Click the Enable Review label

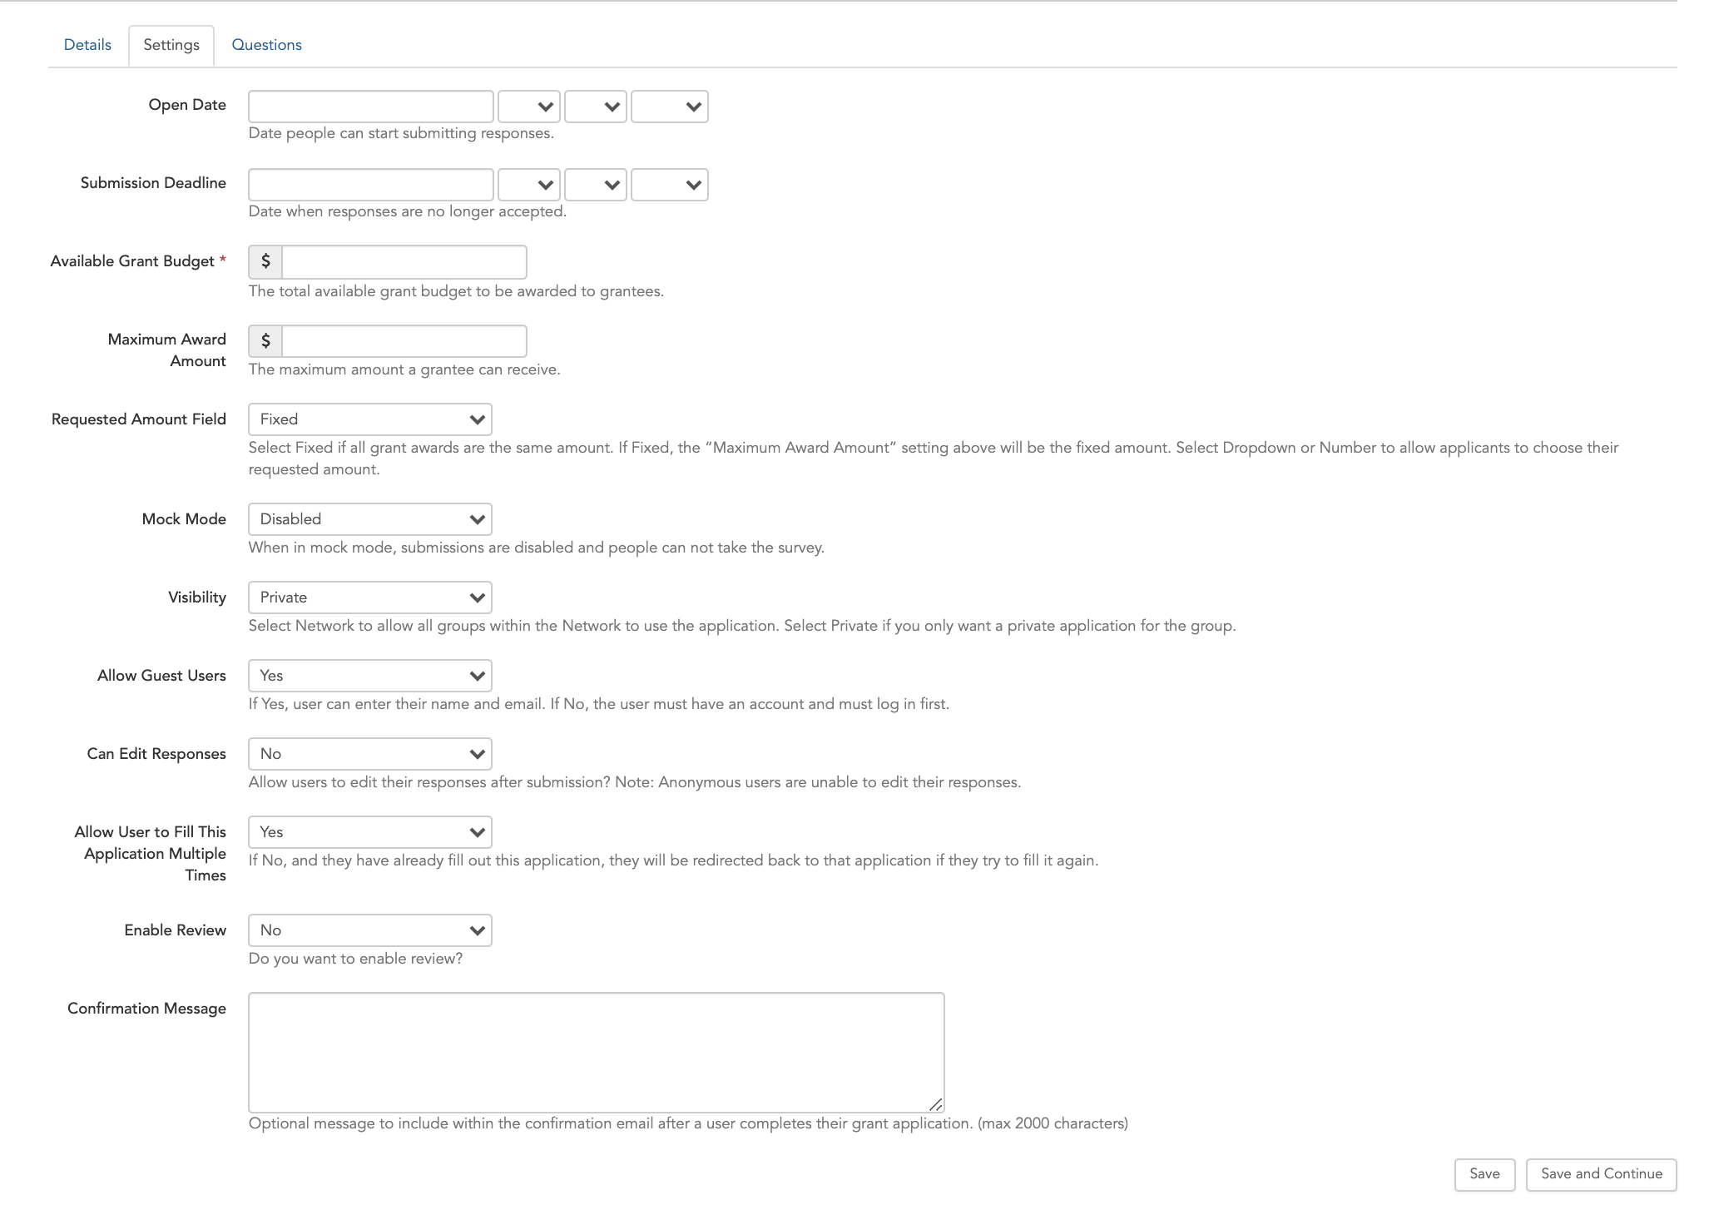tap(175, 930)
